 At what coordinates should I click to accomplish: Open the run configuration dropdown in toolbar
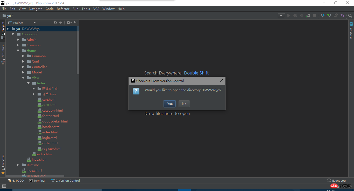[x=281, y=16]
